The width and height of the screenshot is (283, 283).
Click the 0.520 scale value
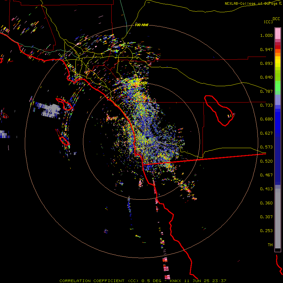pos(266,161)
